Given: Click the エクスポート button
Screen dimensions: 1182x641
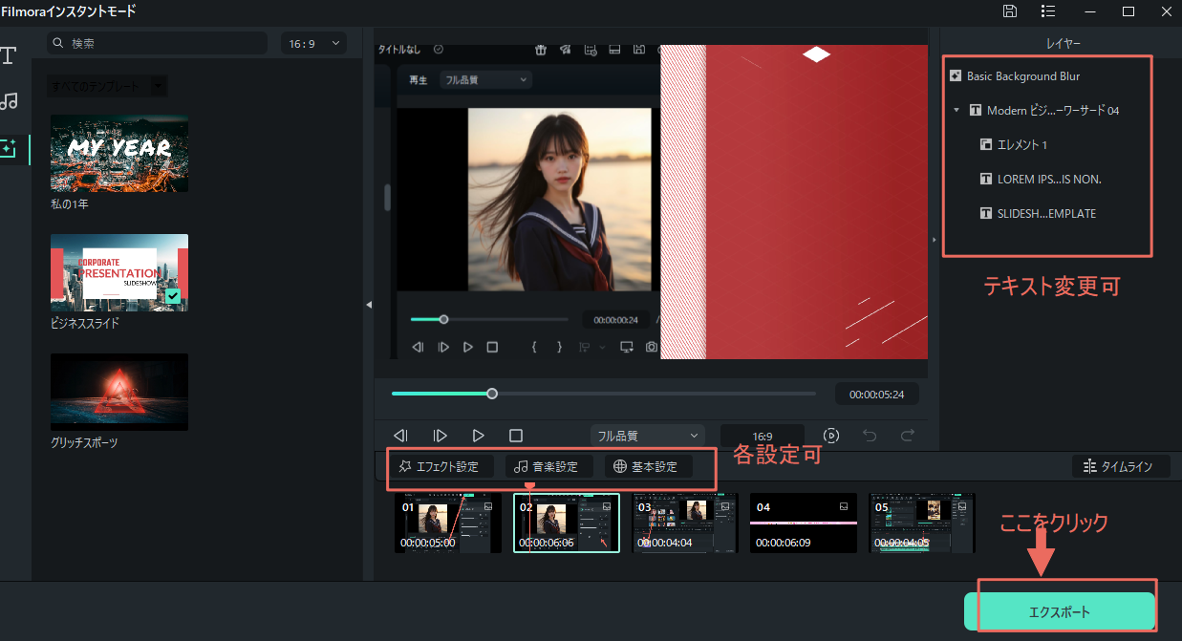Looking at the screenshot, I should pos(1060,611).
